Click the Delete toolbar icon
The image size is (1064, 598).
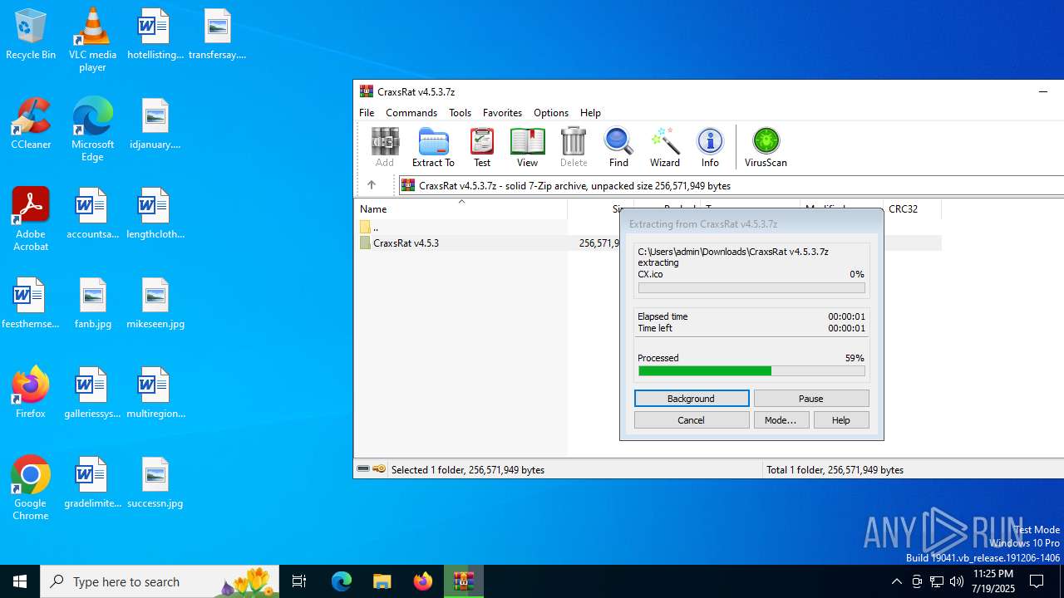click(574, 148)
